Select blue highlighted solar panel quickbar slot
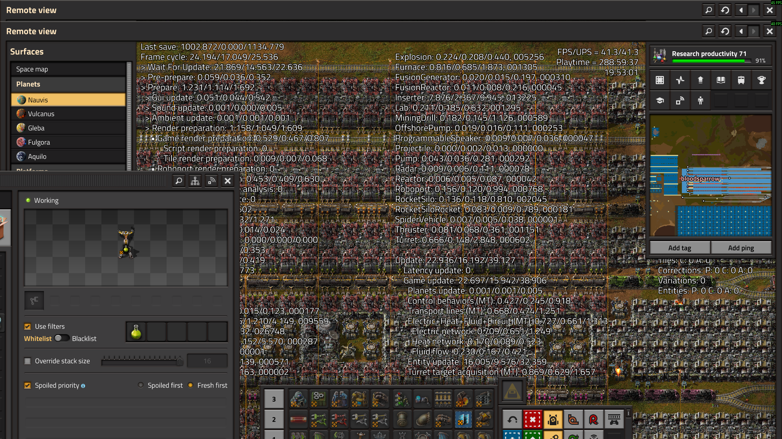 click(463, 419)
